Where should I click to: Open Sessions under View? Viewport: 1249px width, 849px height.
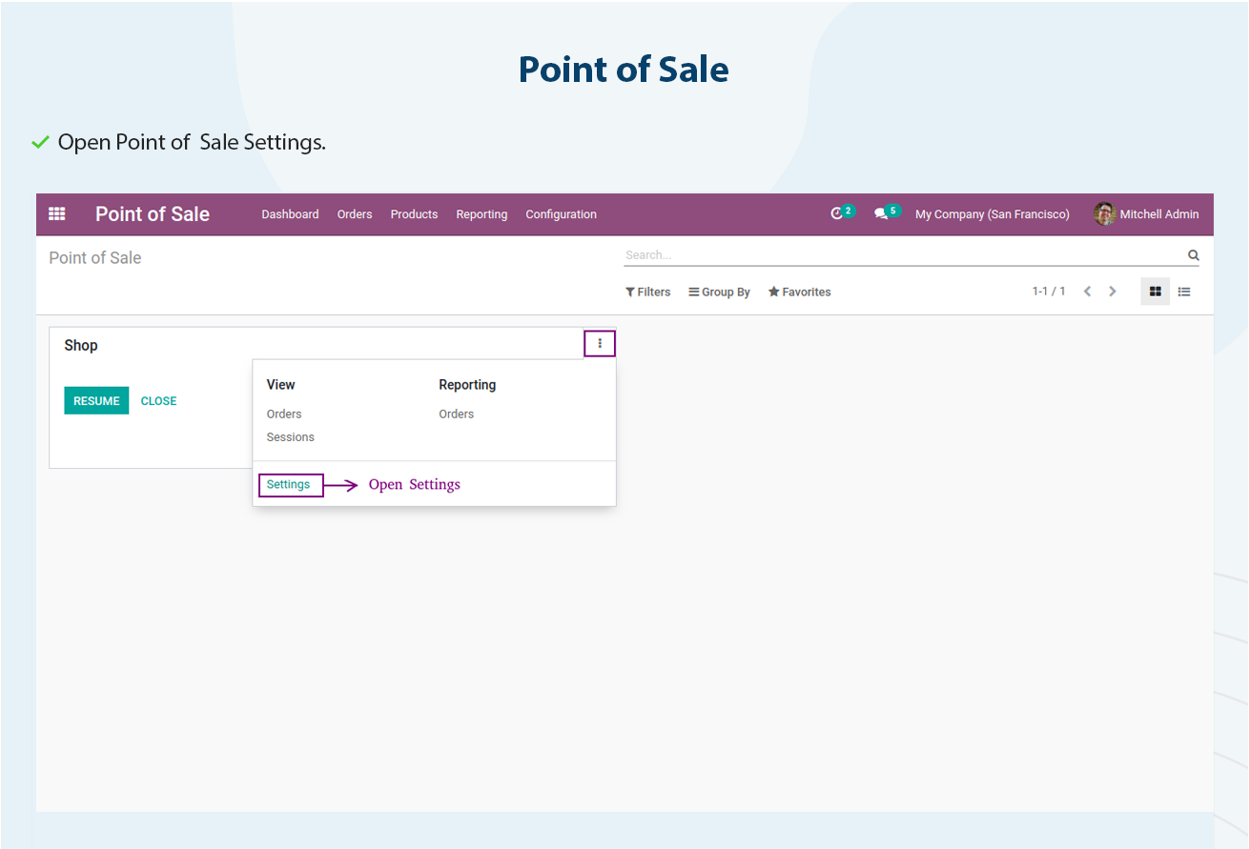tap(290, 437)
